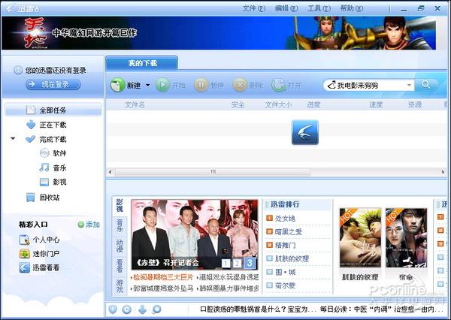Show slide 3 in the carousel
The height and width of the screenshot is (320, 451).
click(250, 263)
